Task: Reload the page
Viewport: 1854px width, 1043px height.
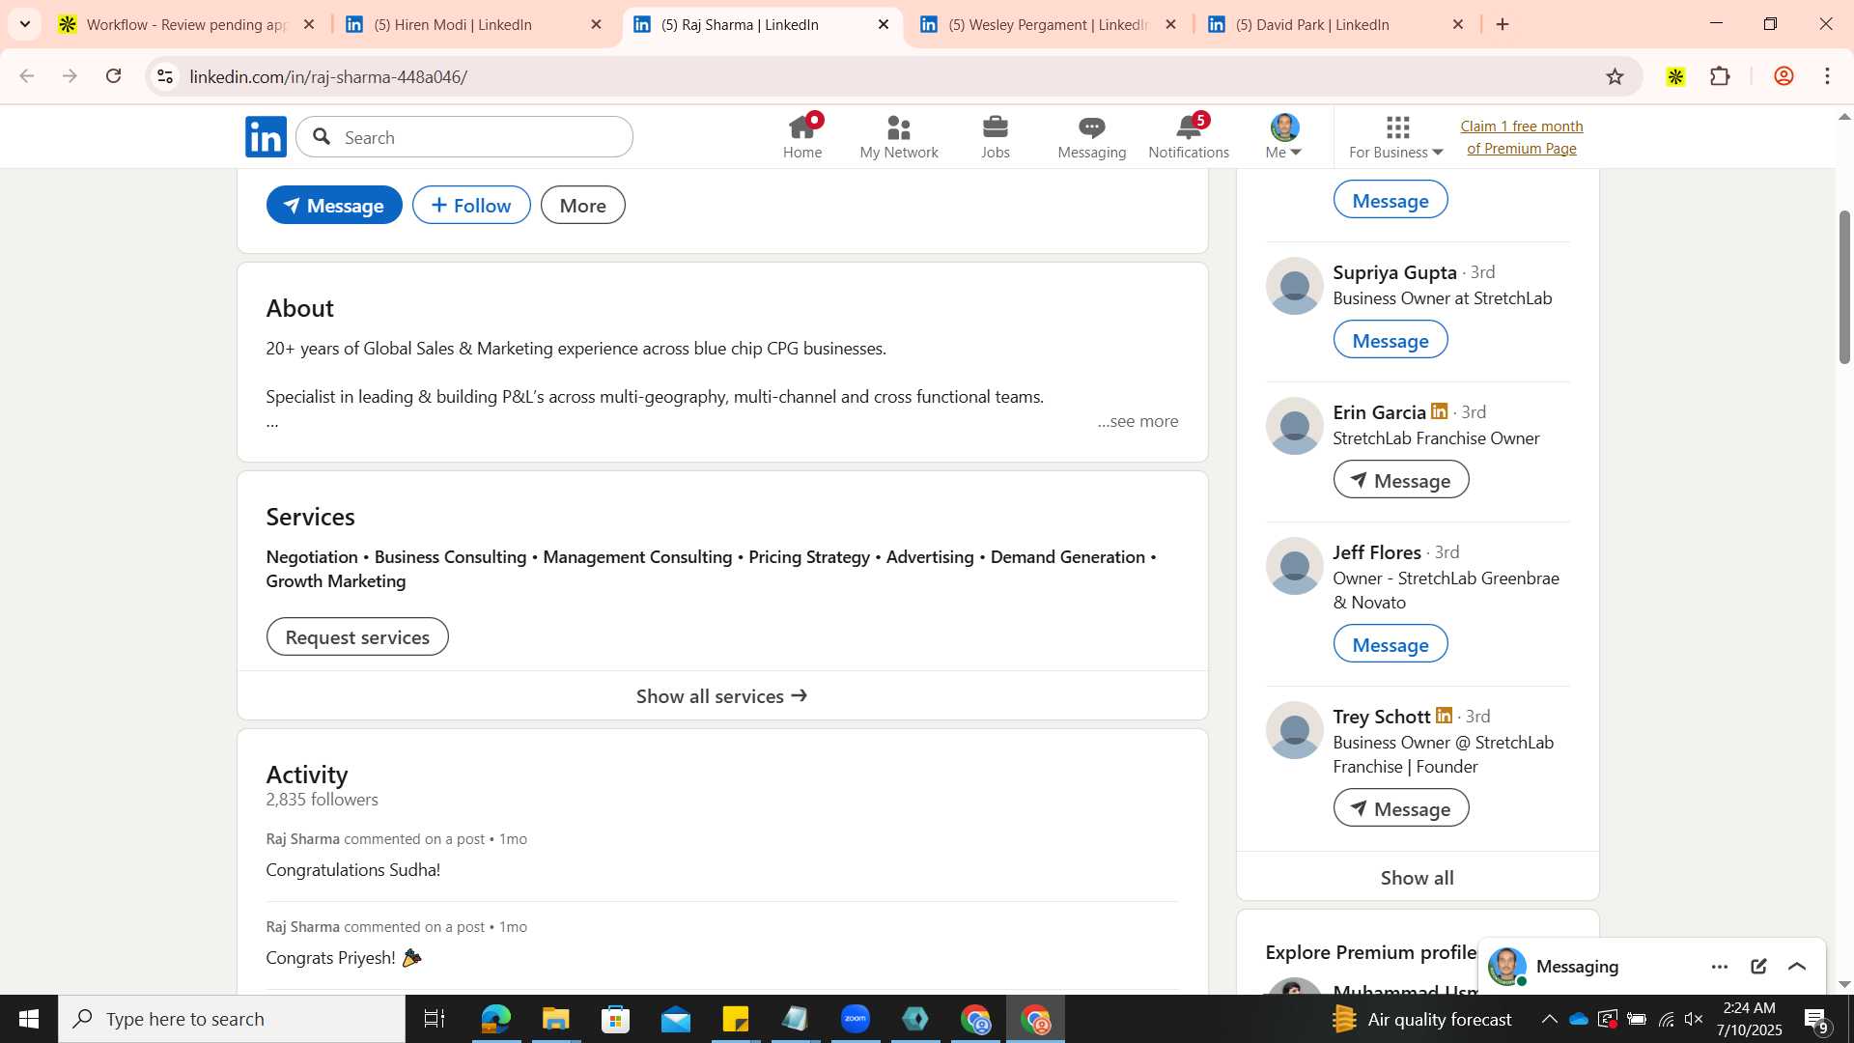Action: pyautogui.click(x=114, y=76)
